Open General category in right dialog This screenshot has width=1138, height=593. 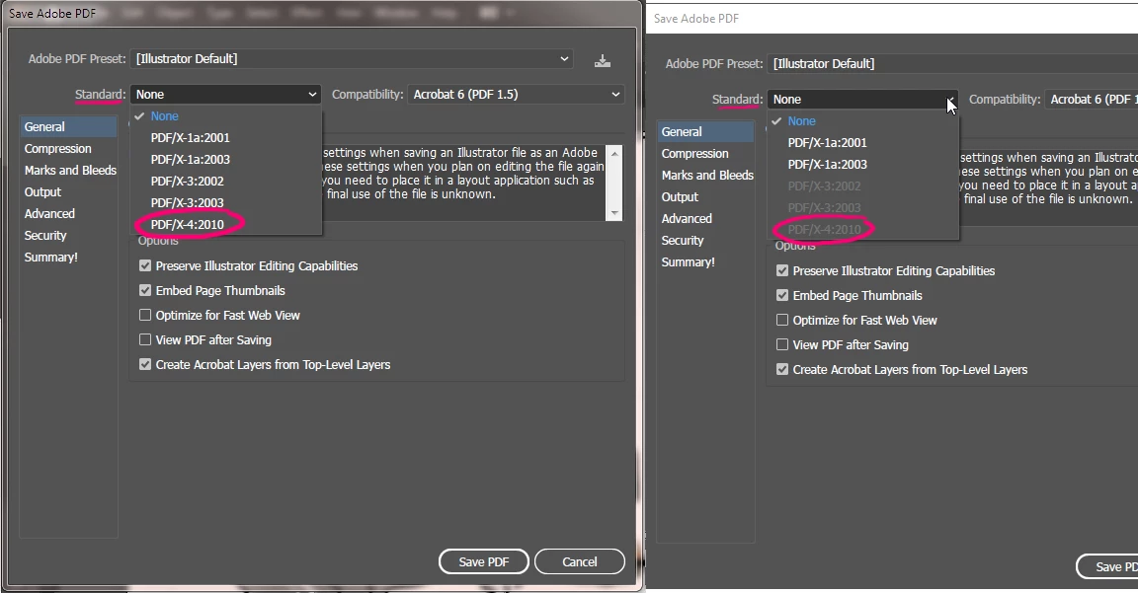705,132
